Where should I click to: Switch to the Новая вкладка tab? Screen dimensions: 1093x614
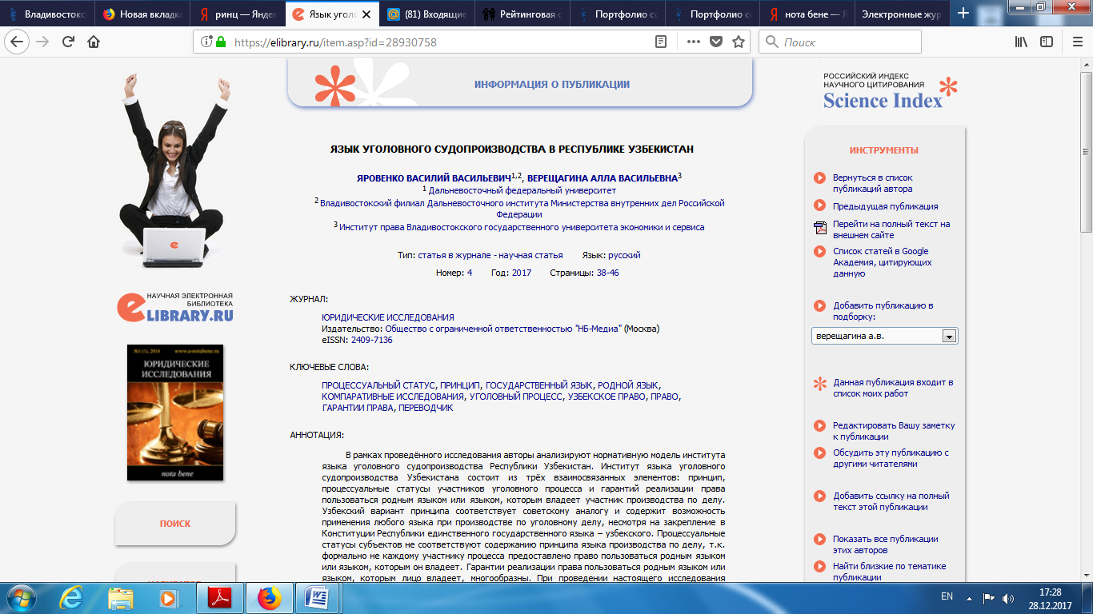pos(143,14)
